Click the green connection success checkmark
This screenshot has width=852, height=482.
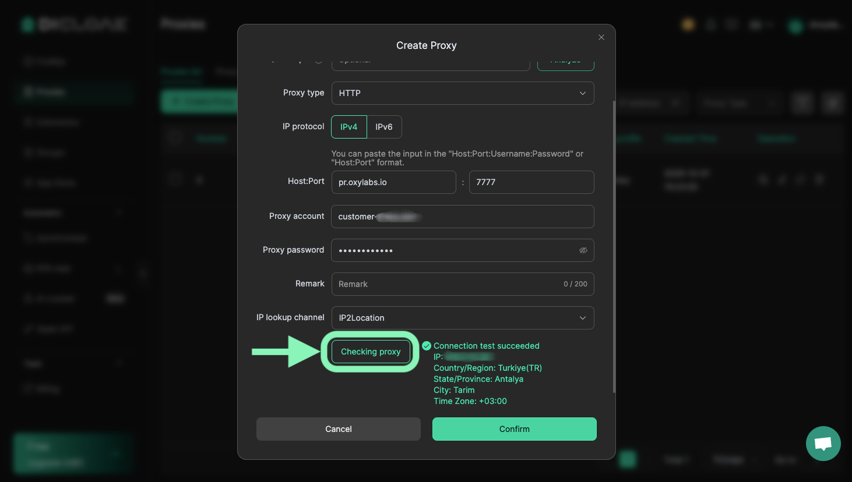pos(427,346)
